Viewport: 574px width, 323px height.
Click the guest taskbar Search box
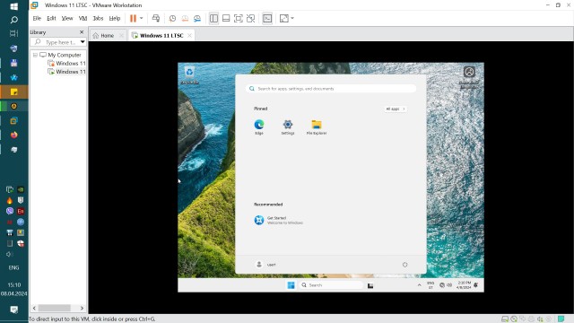[x=331, y=285]
